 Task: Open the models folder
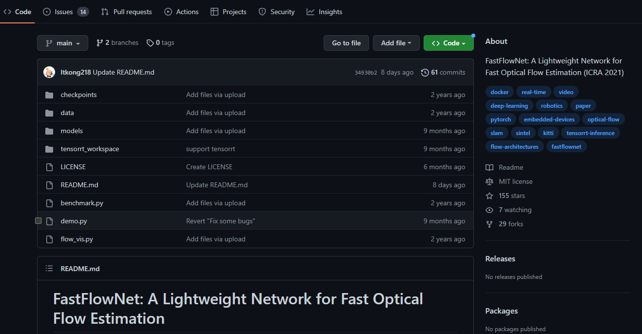point(72,131)
